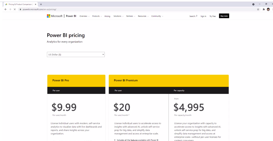Image resolution: width=273 pixels, height=141 pixels.
Task: Click the browser back arrow
Action: click(x=6, y=9)
